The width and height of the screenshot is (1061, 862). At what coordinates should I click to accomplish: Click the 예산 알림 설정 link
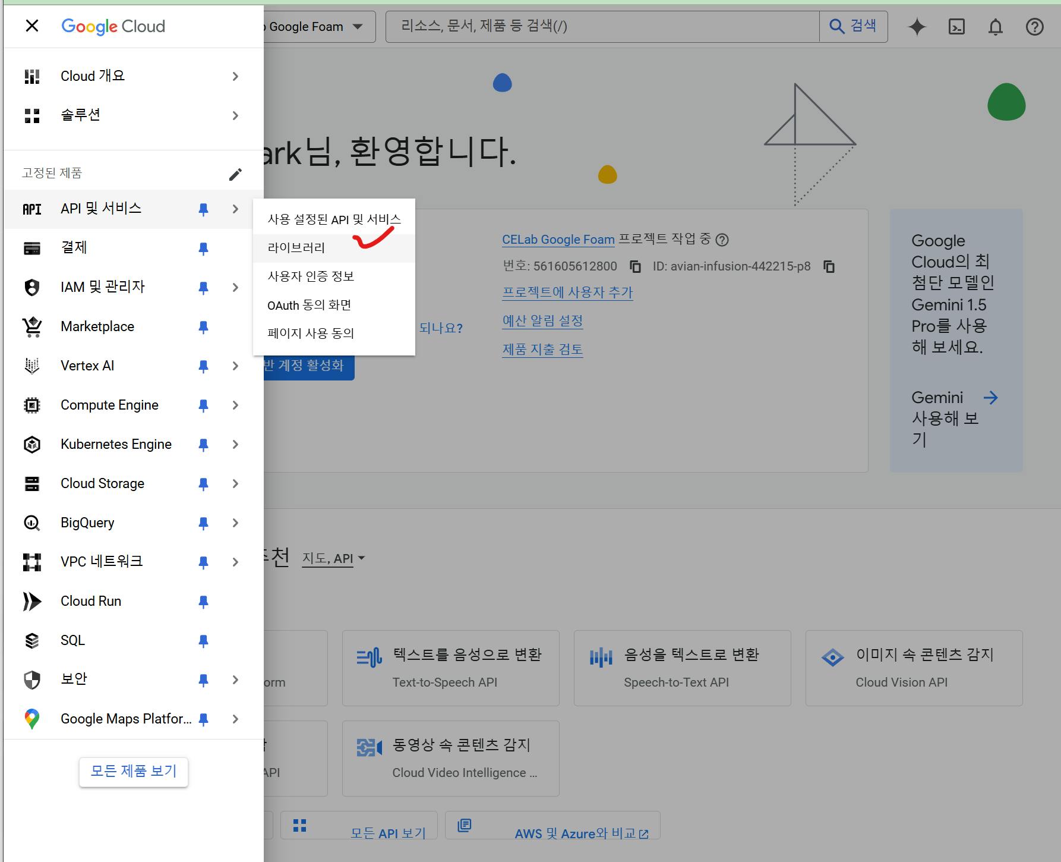coord(542,321)
